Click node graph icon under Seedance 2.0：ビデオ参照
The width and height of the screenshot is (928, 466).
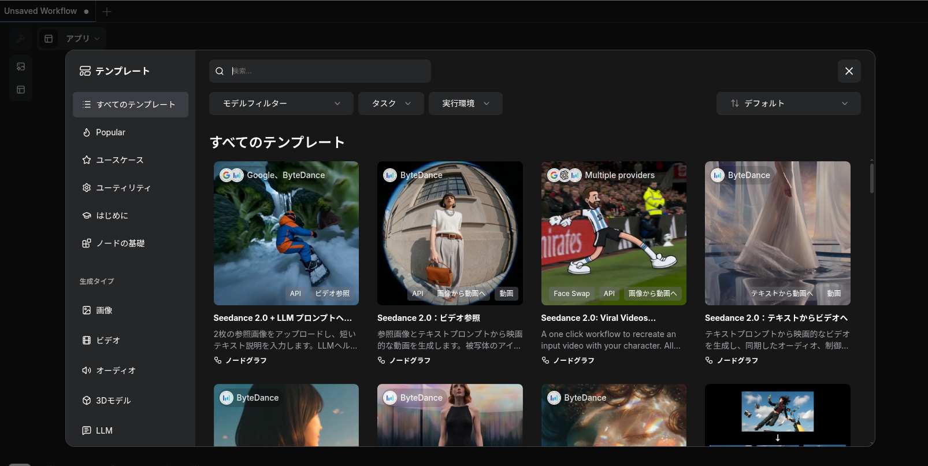pos(381,360)
